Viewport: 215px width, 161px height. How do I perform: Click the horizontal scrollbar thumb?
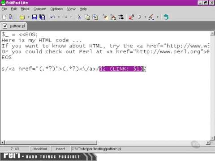[x=51, y=143]
